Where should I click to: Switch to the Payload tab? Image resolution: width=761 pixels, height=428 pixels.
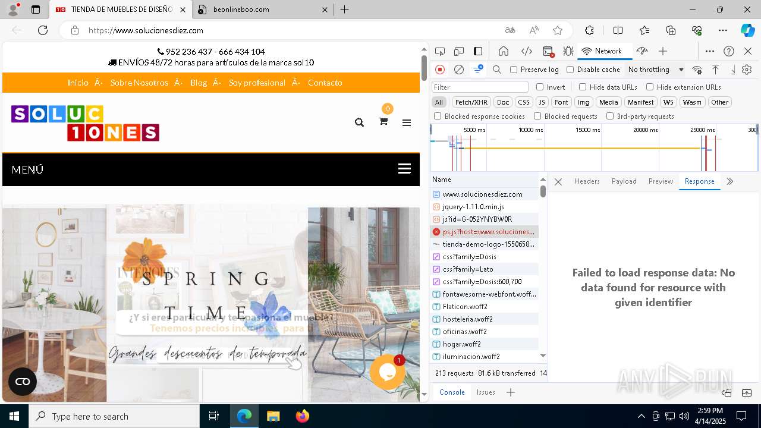[624, 181]
